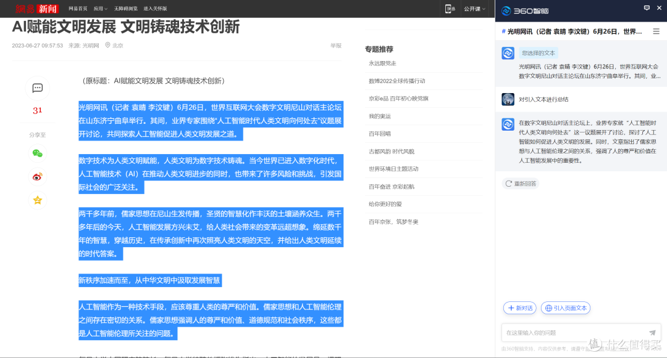Click the source link 光明网
This screenshot has height=358, width=667.
click(x=91, y=46)
